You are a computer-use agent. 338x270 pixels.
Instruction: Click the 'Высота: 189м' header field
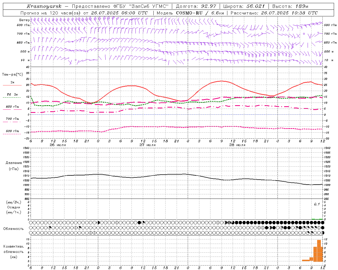pos(290,6)
